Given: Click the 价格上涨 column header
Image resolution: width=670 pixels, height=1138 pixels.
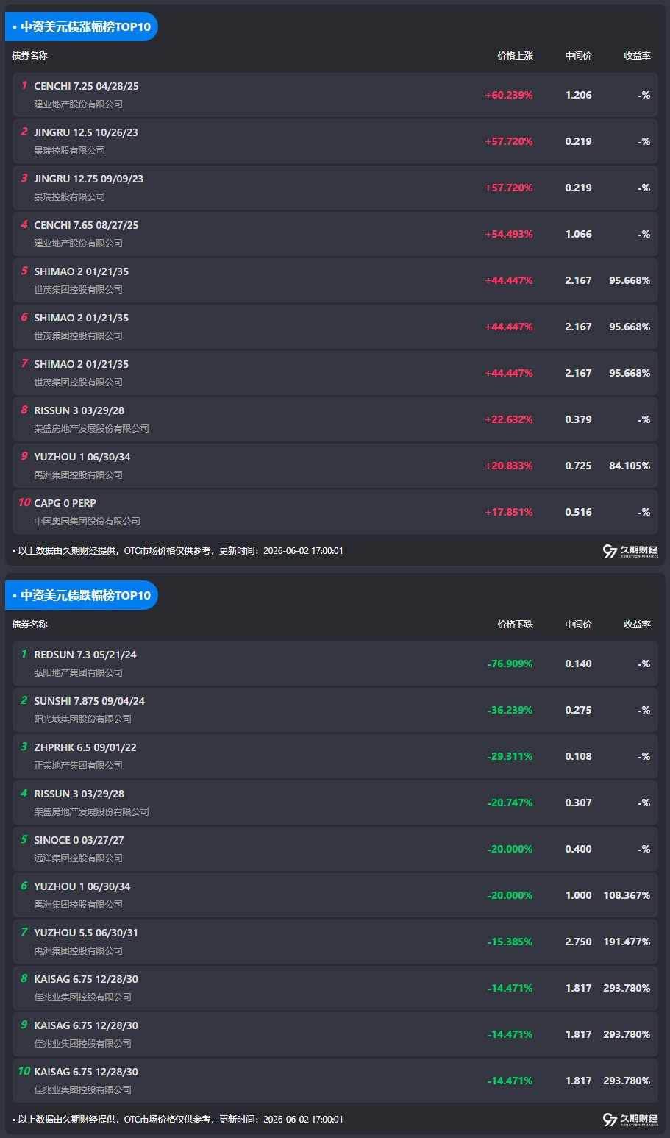Looking at the screenshot, I should [515, 56].
